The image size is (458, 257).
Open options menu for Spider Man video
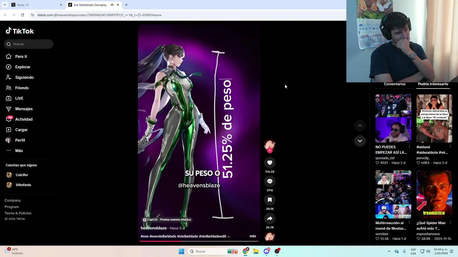(x=450, y=223)
